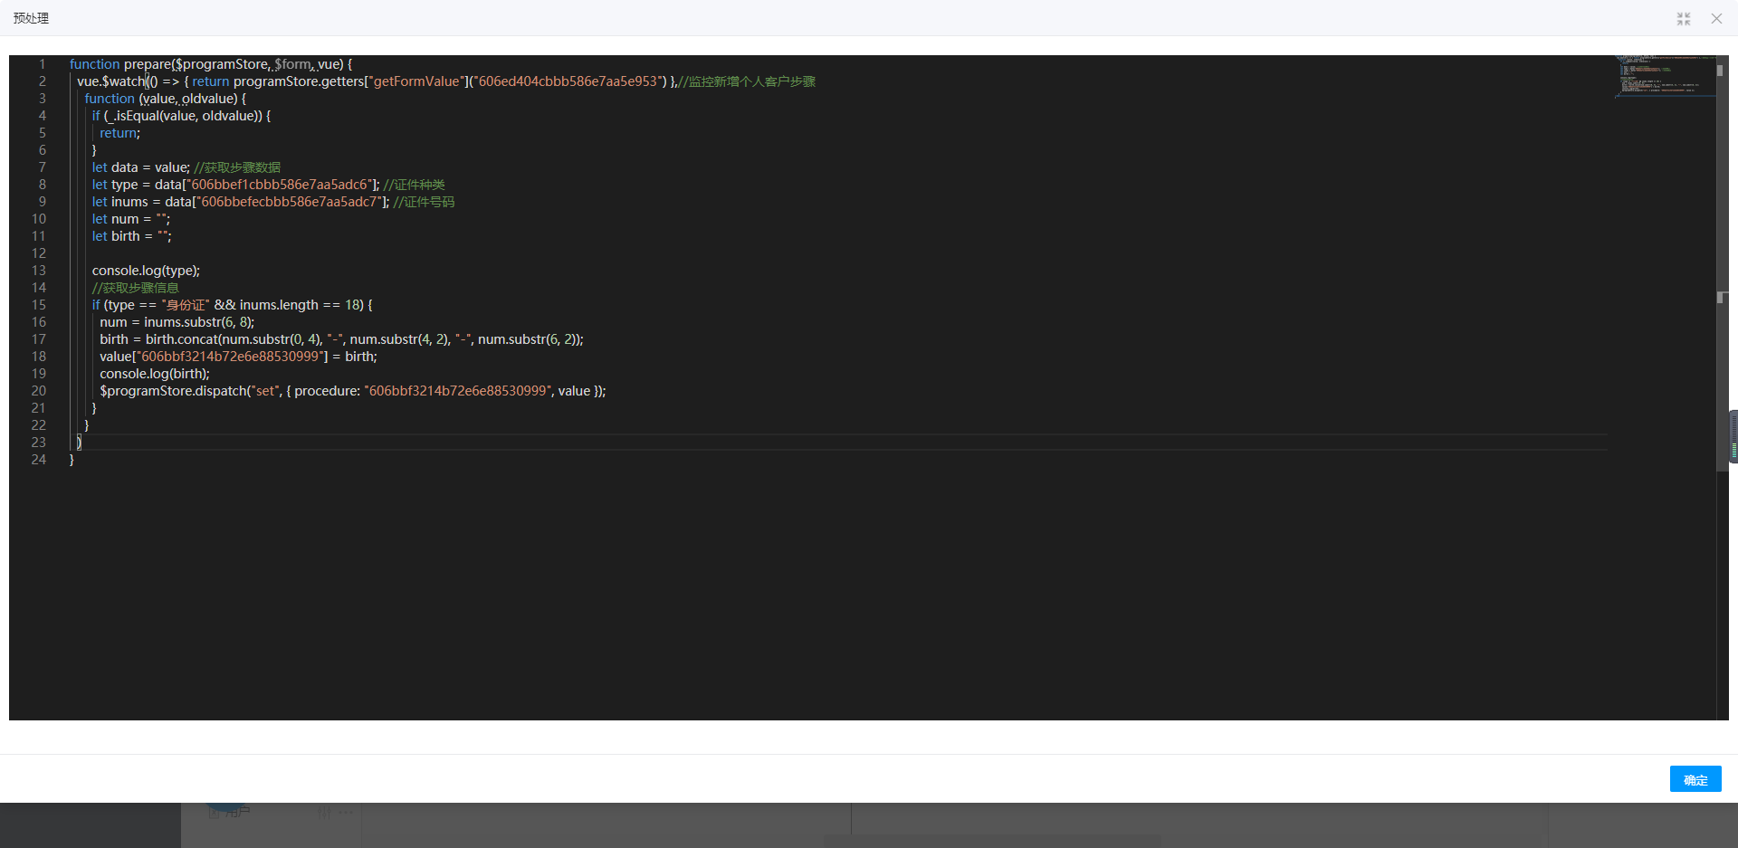Exit fullscreen mode using the shrink icon
Image resolution: width=1738 pixels, height=848 pixels.
tap(1683, 19)
